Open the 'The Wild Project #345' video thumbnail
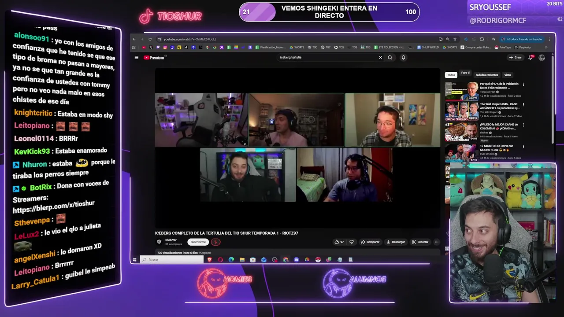 461,111
